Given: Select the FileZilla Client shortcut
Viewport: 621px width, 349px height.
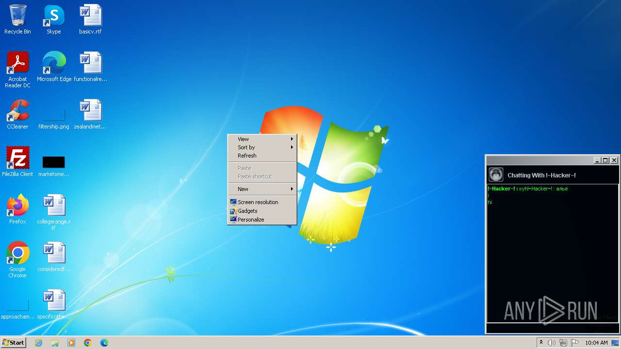Looking at the screenshot, I should click(17, 162).
